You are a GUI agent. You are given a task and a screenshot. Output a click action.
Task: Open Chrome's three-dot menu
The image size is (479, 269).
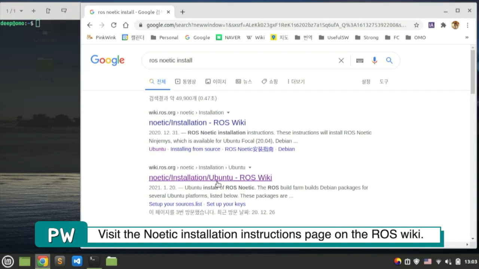[467, 25]
